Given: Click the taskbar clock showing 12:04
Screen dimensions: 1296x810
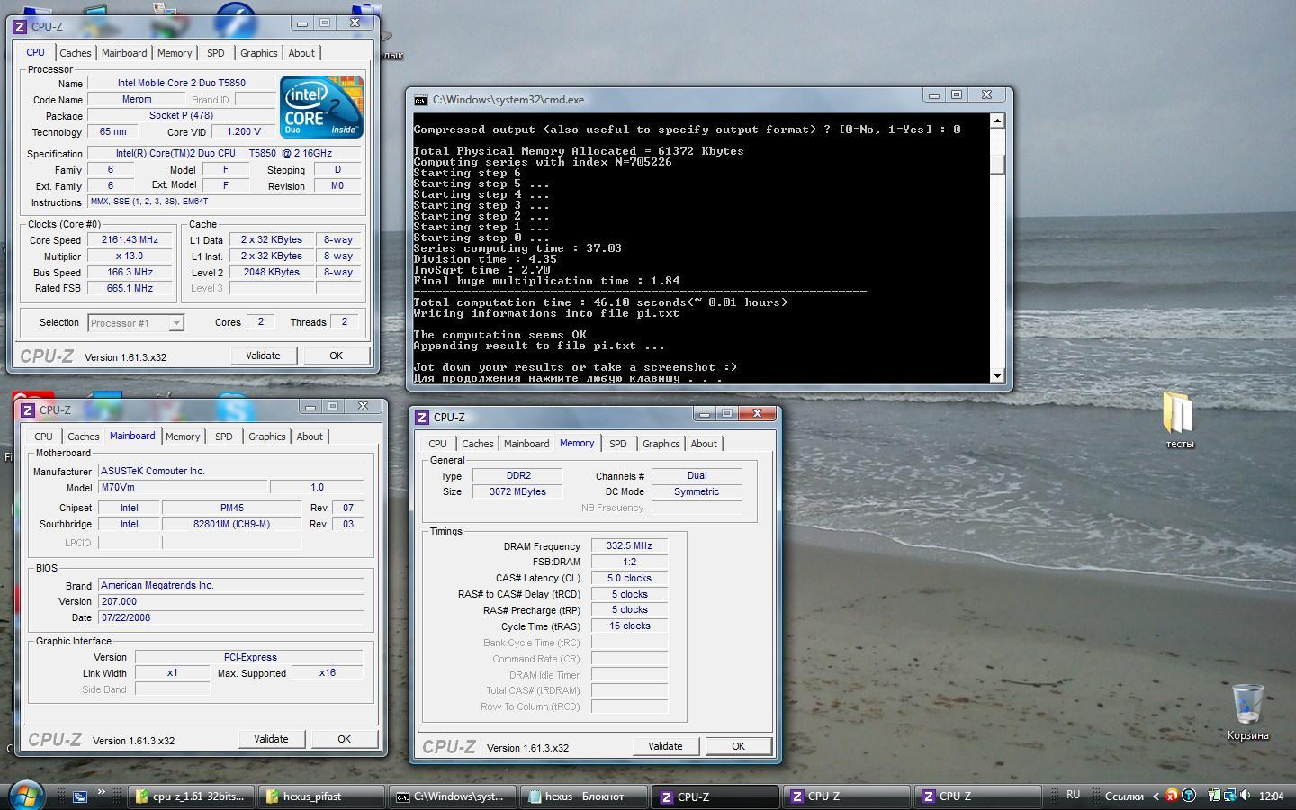Looking at the screenshot, I should click(x=1272, y=796).
